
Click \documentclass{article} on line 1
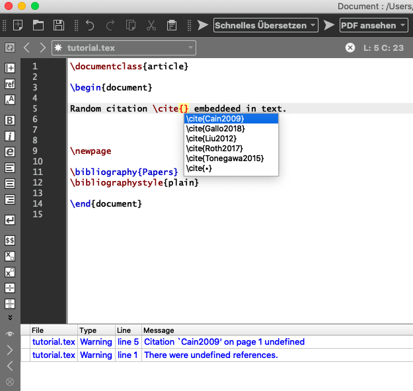pyautogui.click(x=129, y=66)
